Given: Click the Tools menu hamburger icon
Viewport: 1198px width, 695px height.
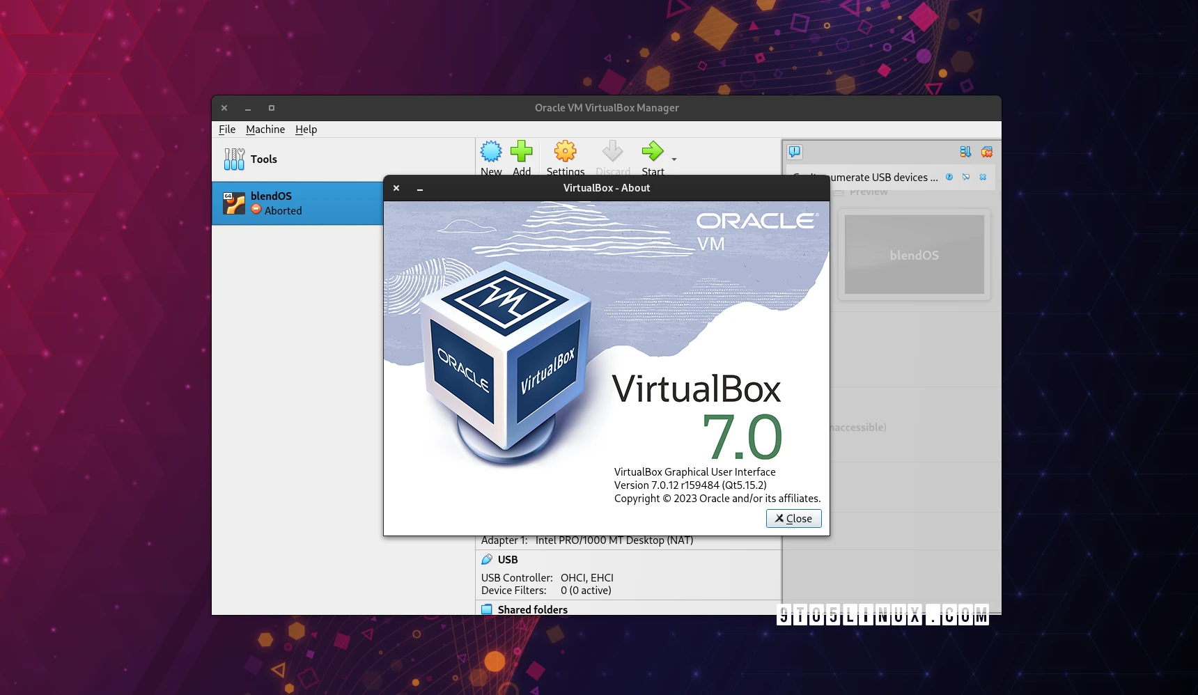Looking at the screenshot, I should pos(234,159).
